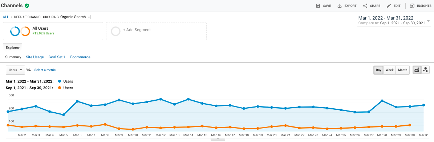Click the orange data point for Mar 8
This screenshot has height=142, width=434.
(x=105, y=124)
